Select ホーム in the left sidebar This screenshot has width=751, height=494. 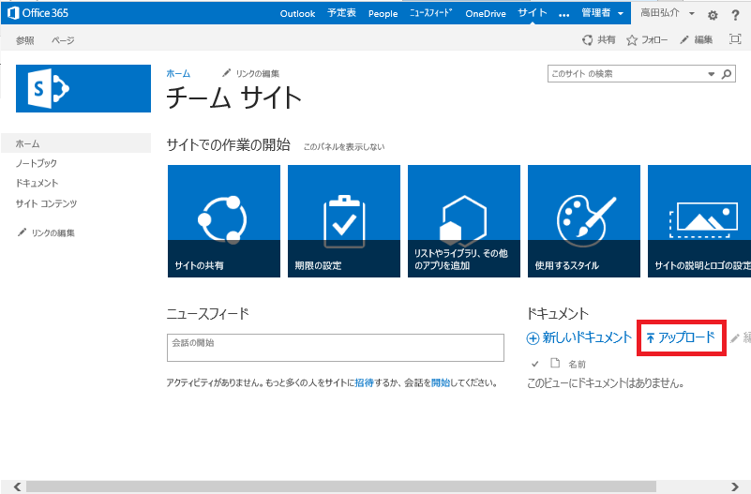76,143
